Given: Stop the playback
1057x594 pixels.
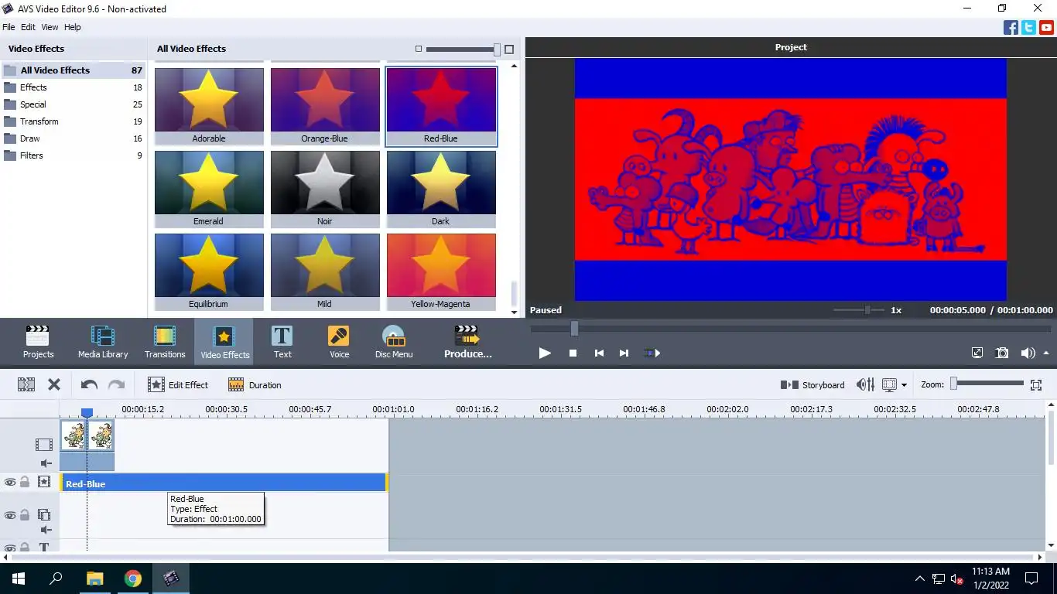Looking at the screenshot, I should pyautogui.click(x=573, y=353).
